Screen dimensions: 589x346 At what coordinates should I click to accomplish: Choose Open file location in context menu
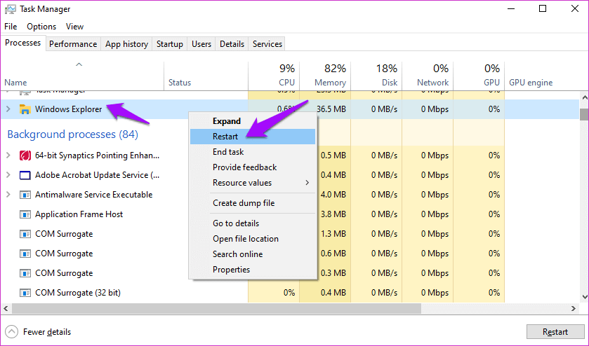[x=253, y=238]
